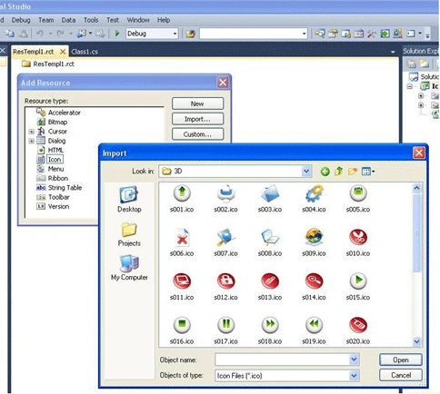Select the s010.ico scissors icon file
This screenshot has height=394, width=440.
[x=358, y=242]
